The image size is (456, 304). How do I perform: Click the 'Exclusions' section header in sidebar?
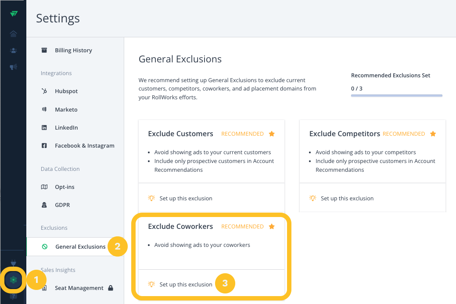coord(54,228)
